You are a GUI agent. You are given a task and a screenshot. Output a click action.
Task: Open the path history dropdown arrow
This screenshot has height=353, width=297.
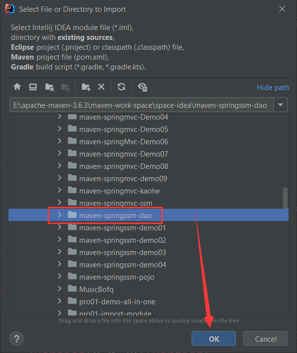click(x=280, y=105)
